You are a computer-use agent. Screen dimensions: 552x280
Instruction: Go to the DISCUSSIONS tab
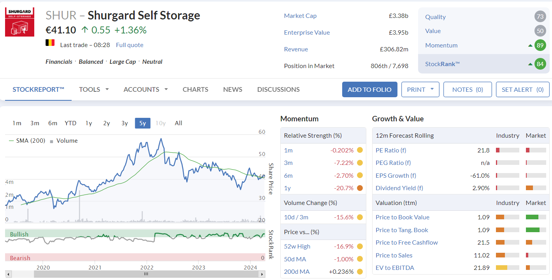(x=278, y=89)
